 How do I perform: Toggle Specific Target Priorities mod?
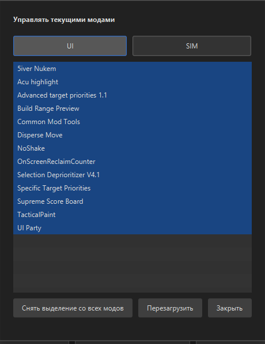tap(132, 188)
